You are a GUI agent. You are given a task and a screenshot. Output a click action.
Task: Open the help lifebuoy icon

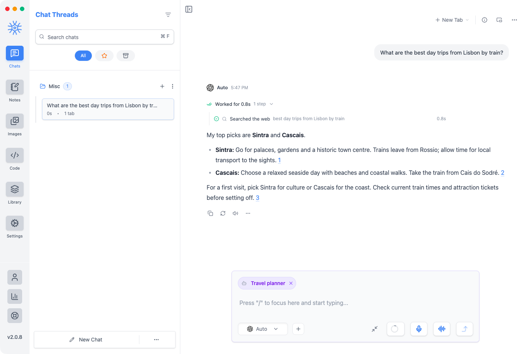(x=15, y=316)
